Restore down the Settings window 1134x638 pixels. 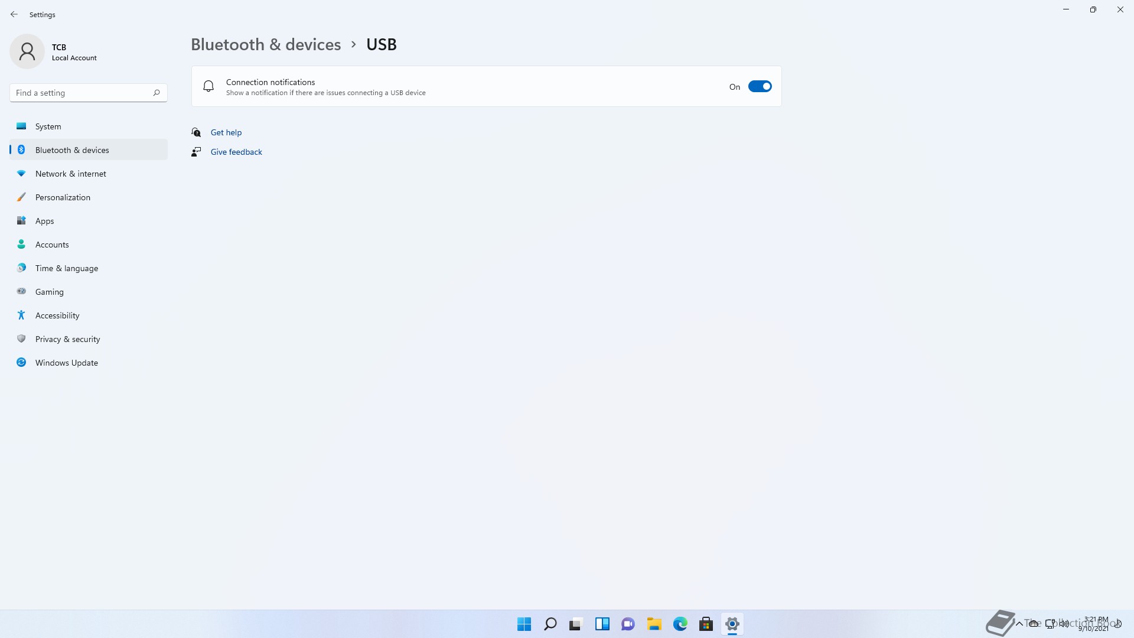[x=1093, y=9]
